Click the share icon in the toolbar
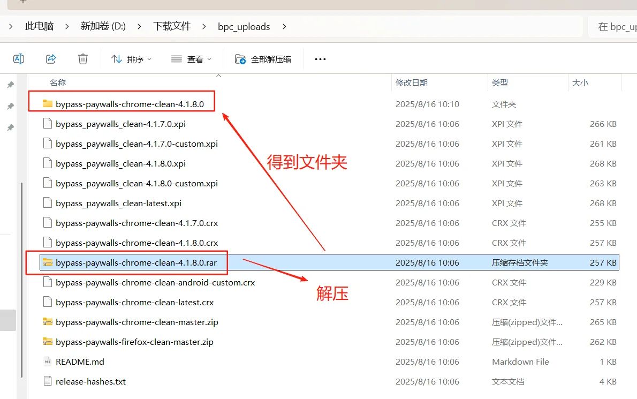This screenshot has width=637, height=399. [51, 58]
